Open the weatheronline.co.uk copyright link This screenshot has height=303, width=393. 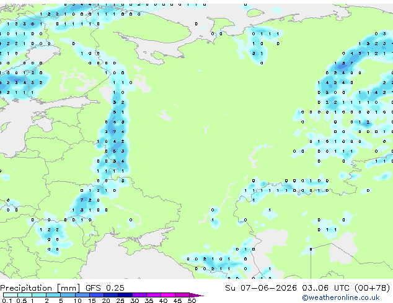[x=341, y=297]
